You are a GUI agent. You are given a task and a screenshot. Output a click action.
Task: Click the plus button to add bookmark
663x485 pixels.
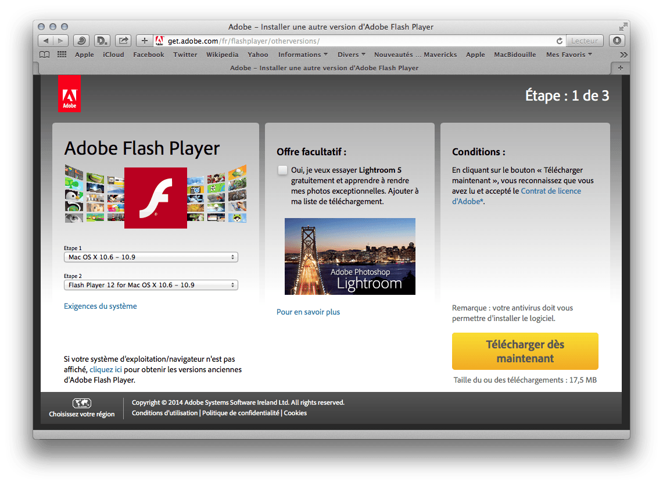pos(144,41)
